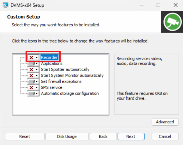The image size is (183, 145).
Task: Click the red X icon beside SMS service
Action: 31,87
